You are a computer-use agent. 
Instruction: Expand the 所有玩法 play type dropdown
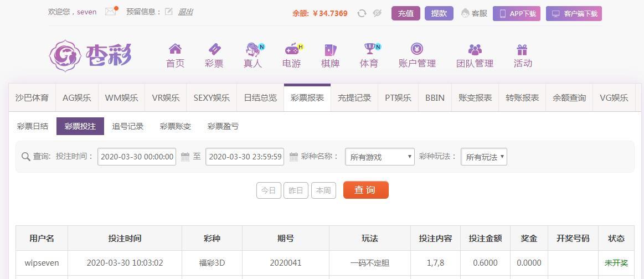tap(484, 157)
